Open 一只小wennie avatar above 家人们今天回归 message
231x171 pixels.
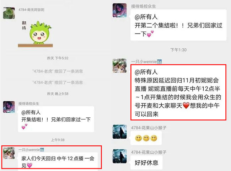tap(9, 153)
